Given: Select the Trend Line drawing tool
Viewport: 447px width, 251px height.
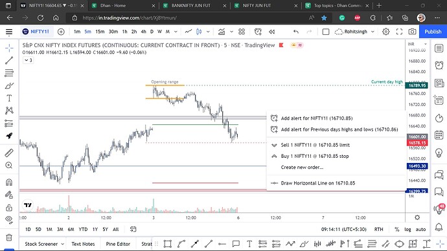Looking at the screenshot, I should 9,60.
